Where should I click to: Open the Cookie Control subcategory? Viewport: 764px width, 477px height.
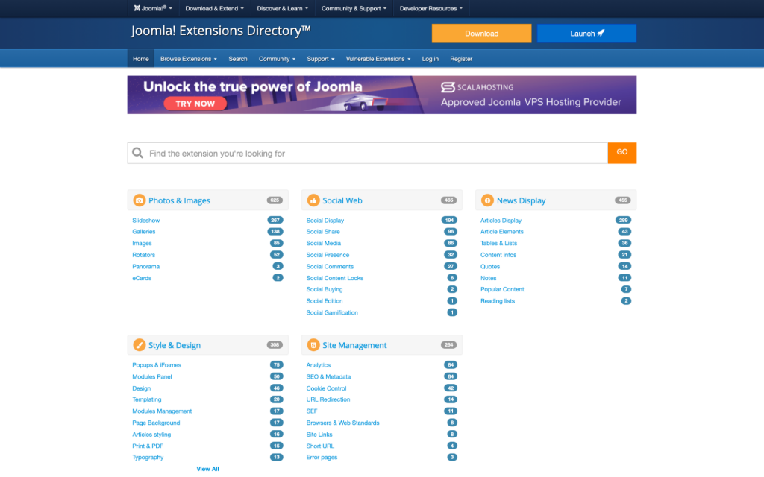tap(326, 388)
